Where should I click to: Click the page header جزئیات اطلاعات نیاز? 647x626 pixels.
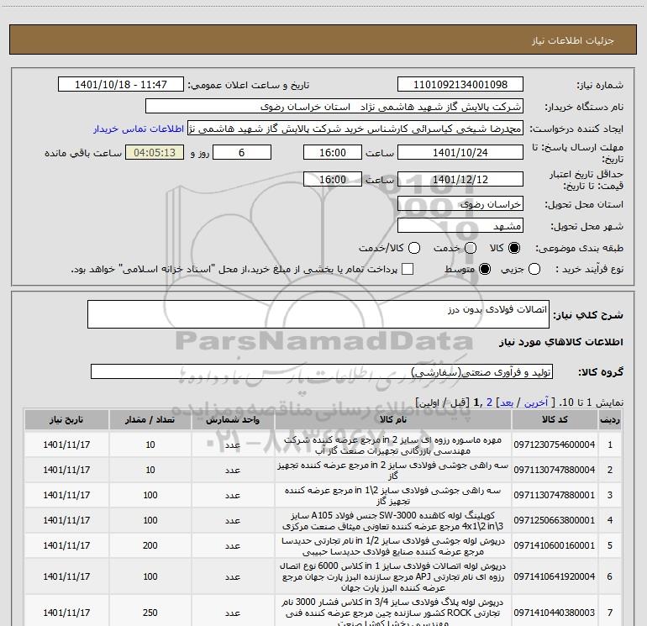click(x=573, y=40)
